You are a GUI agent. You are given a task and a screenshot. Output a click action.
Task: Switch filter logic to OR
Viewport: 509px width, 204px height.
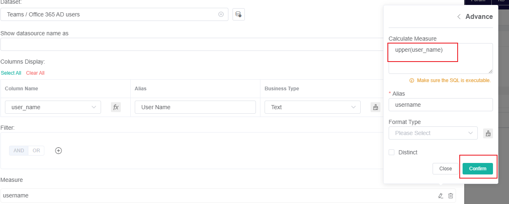coord(37,151)
